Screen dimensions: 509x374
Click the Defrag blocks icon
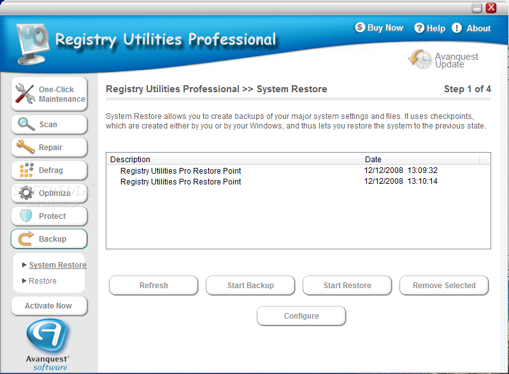pos(26,170)
